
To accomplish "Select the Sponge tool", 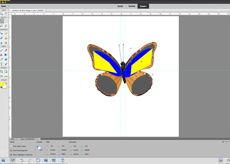I will 6,43.
